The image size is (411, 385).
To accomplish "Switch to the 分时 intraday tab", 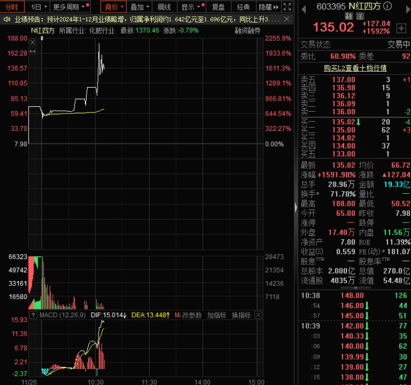I will tap(12, 7).
